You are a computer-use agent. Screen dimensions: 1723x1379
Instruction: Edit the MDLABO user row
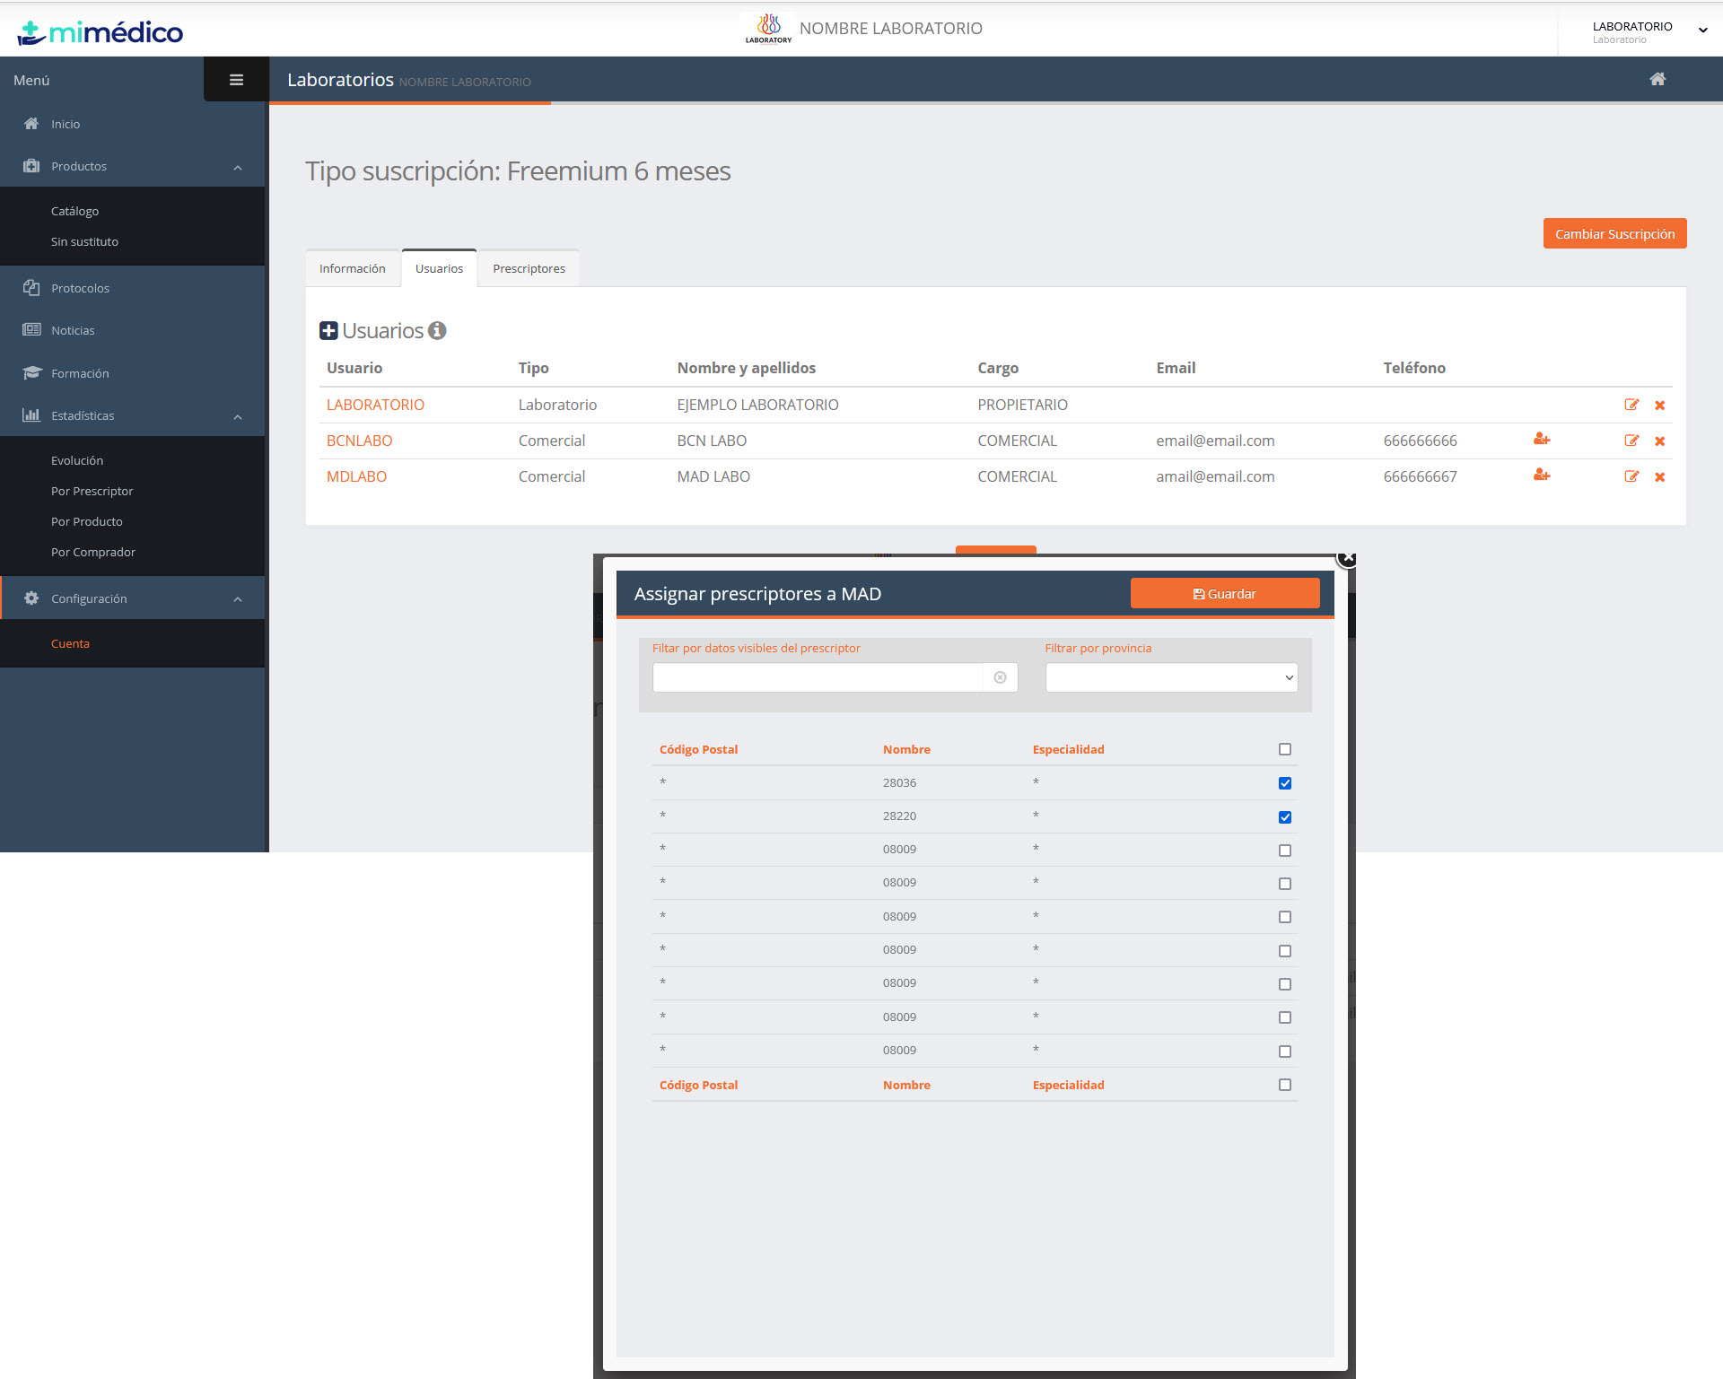click(1631, 476)
